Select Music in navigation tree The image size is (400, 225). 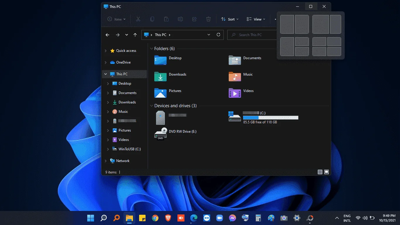[120, 112]
